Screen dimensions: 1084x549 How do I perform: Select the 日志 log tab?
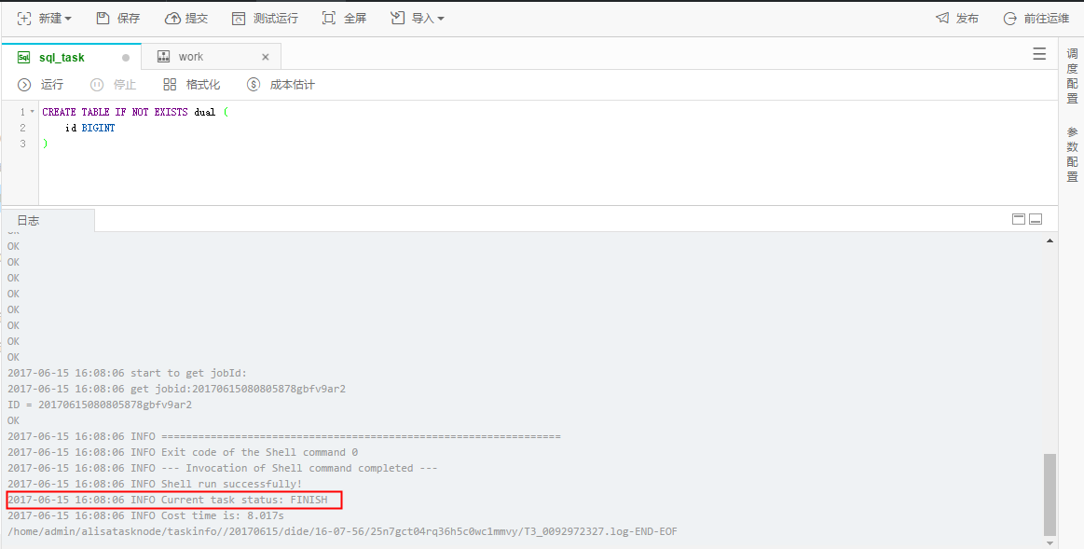pyautogui.click(x=48, y=221)
